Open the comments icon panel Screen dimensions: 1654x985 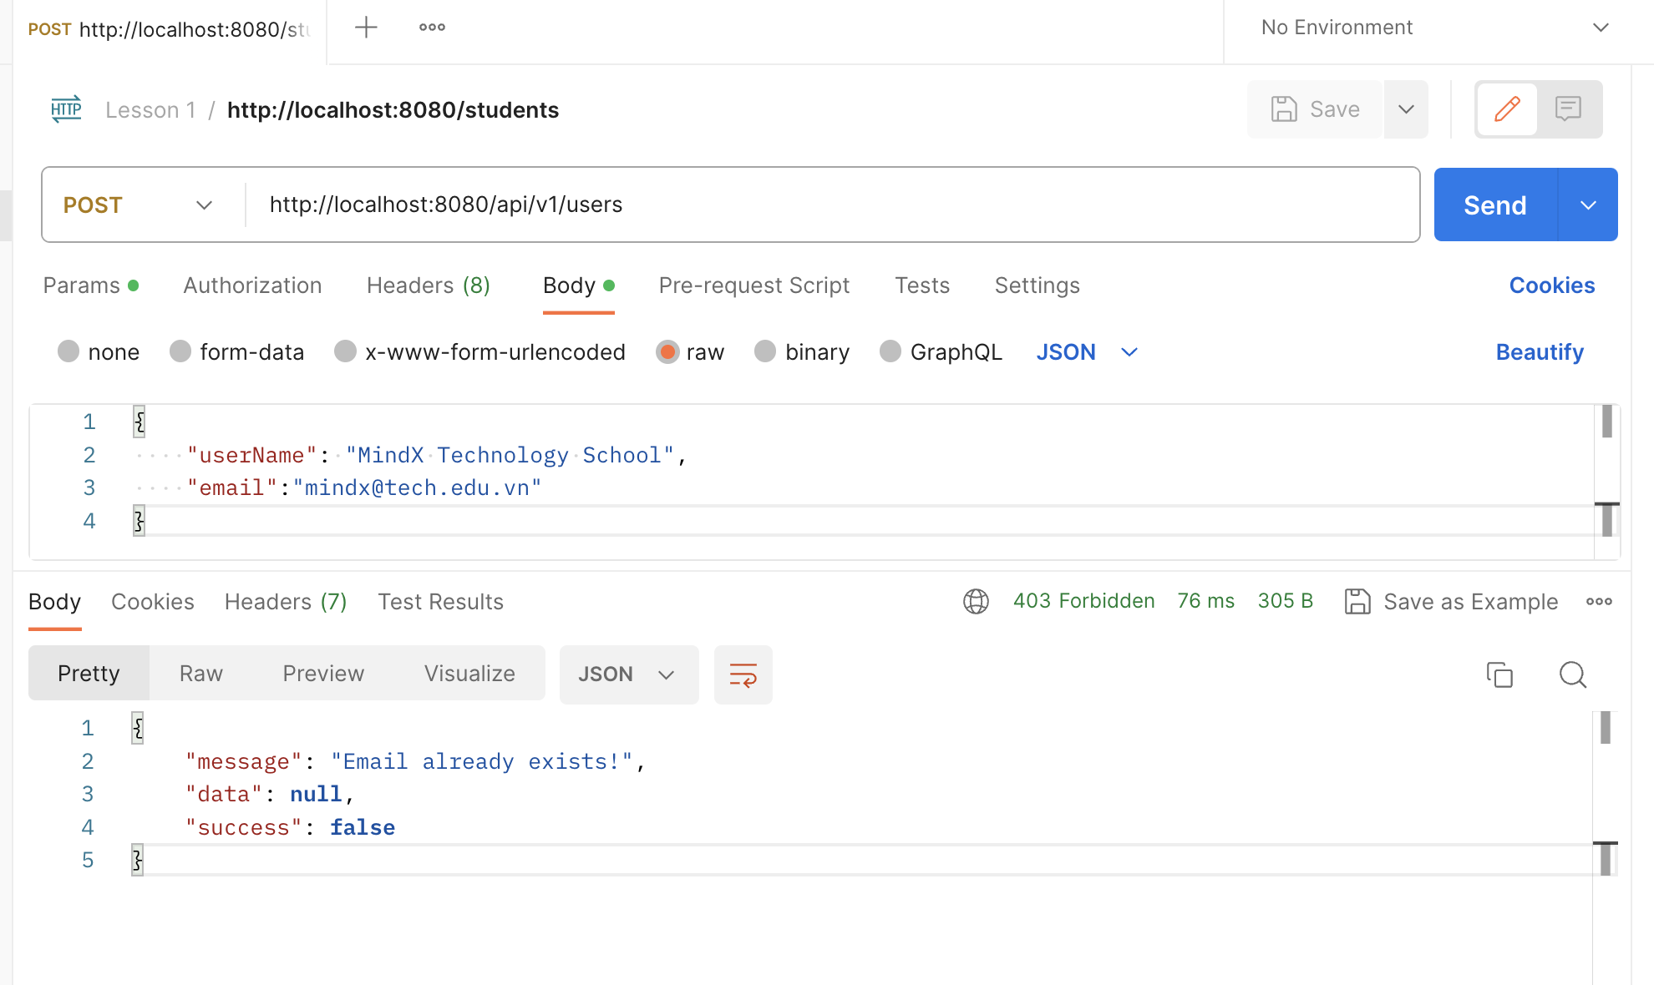click(x=1568, y=109)
